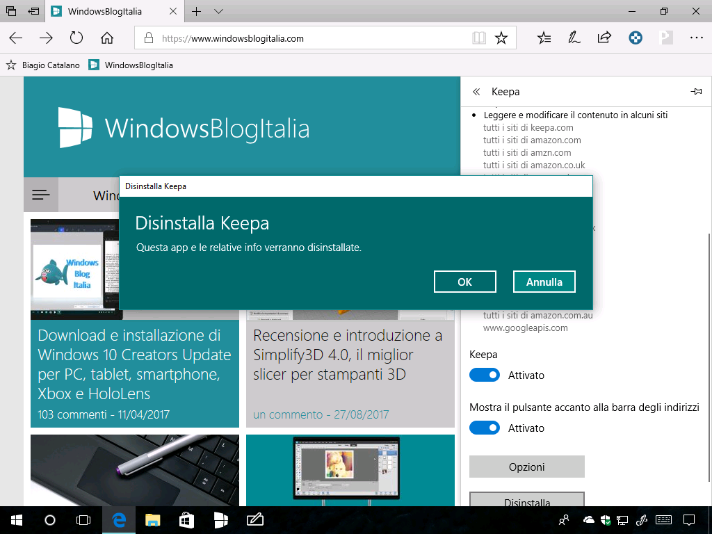Click "www.googleapis.com" text
This screenshot has height=534, width=712.
526,328
